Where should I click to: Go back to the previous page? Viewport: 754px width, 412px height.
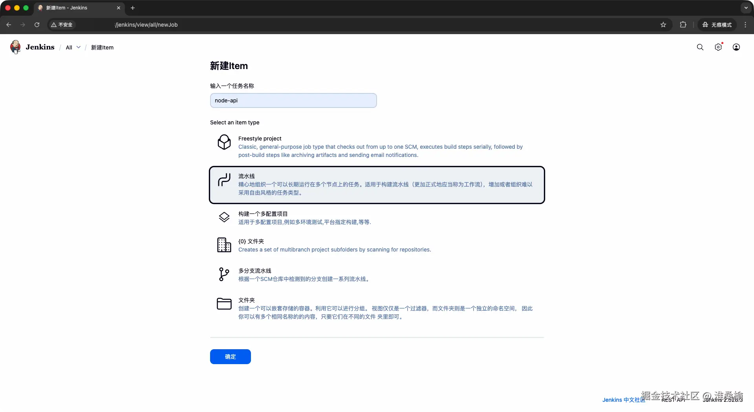(9, 25)
